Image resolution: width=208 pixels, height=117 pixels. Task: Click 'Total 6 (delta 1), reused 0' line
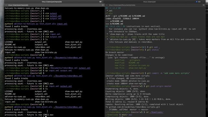(127, 102)
